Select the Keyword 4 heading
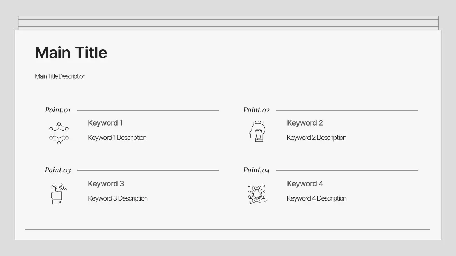The image size is (456, 256). (305, 184)
